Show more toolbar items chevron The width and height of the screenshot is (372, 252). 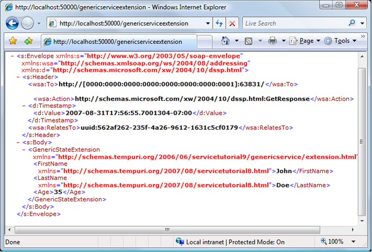coord(363,36)
